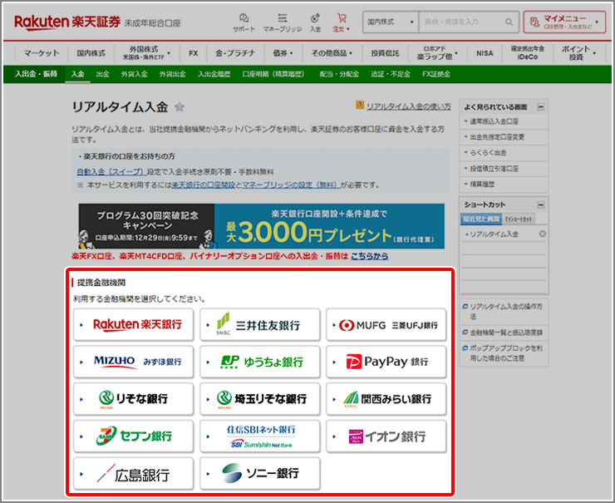Open 口座明細（精算履歴） tab
The height and width of the screenshot is (503, 615).
tap(273, 74)
